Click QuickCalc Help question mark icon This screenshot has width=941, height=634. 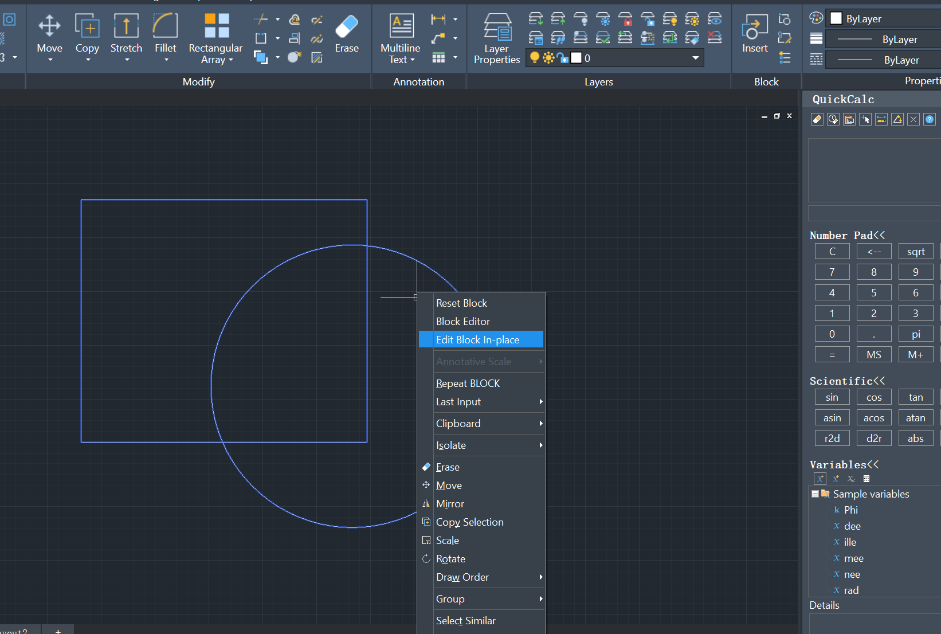point(930,119)
